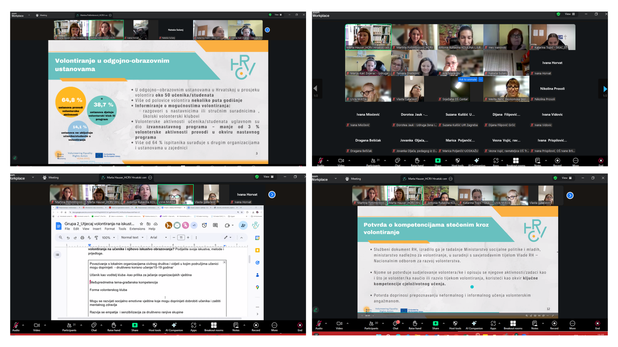Select the paint format roller icon

(96, 238)
